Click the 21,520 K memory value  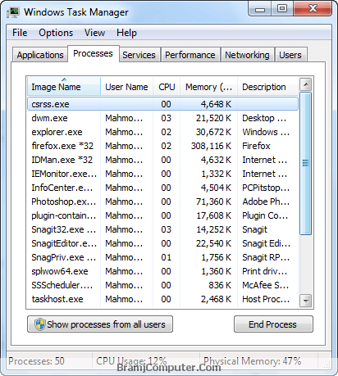click(213, 118)
